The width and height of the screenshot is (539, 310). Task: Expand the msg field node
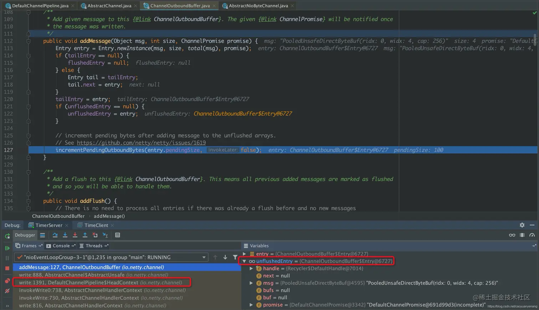click(251, 283)
